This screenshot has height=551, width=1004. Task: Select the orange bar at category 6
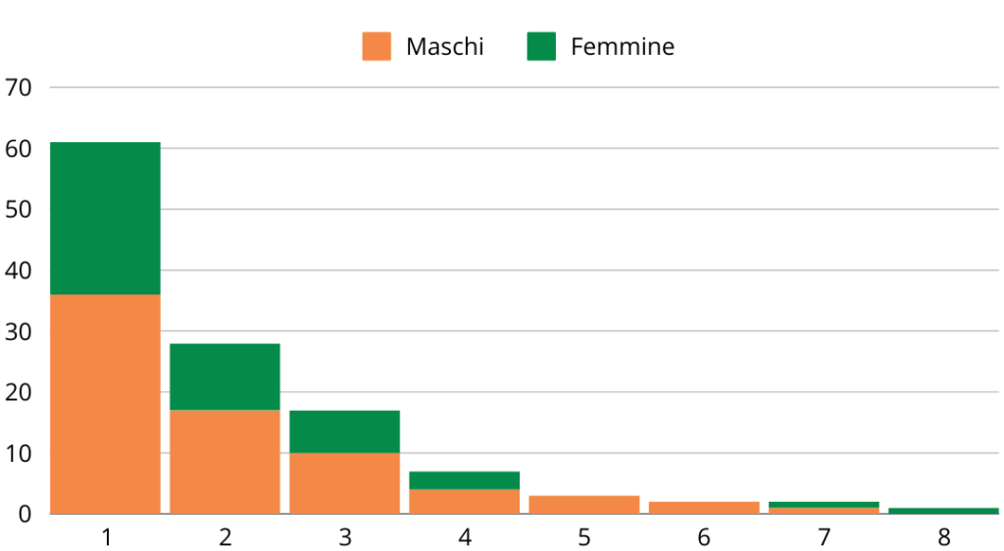(x=703, y=507)
